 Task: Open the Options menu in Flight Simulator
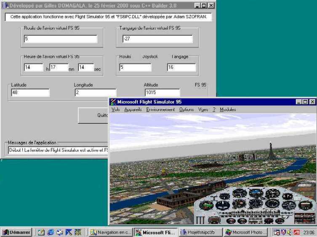(186, 109)
